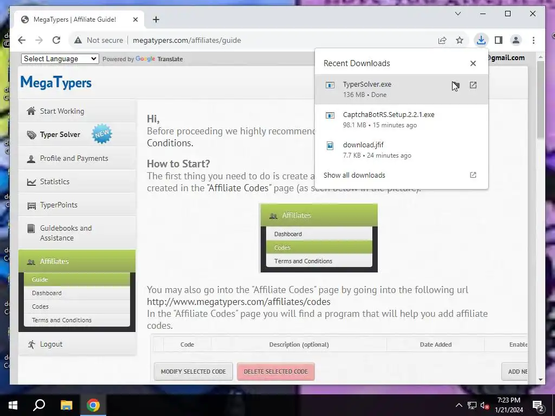Viewport: 555px width, 416px height.
Task: Click the Not secure warning icon
Action: 78,40
